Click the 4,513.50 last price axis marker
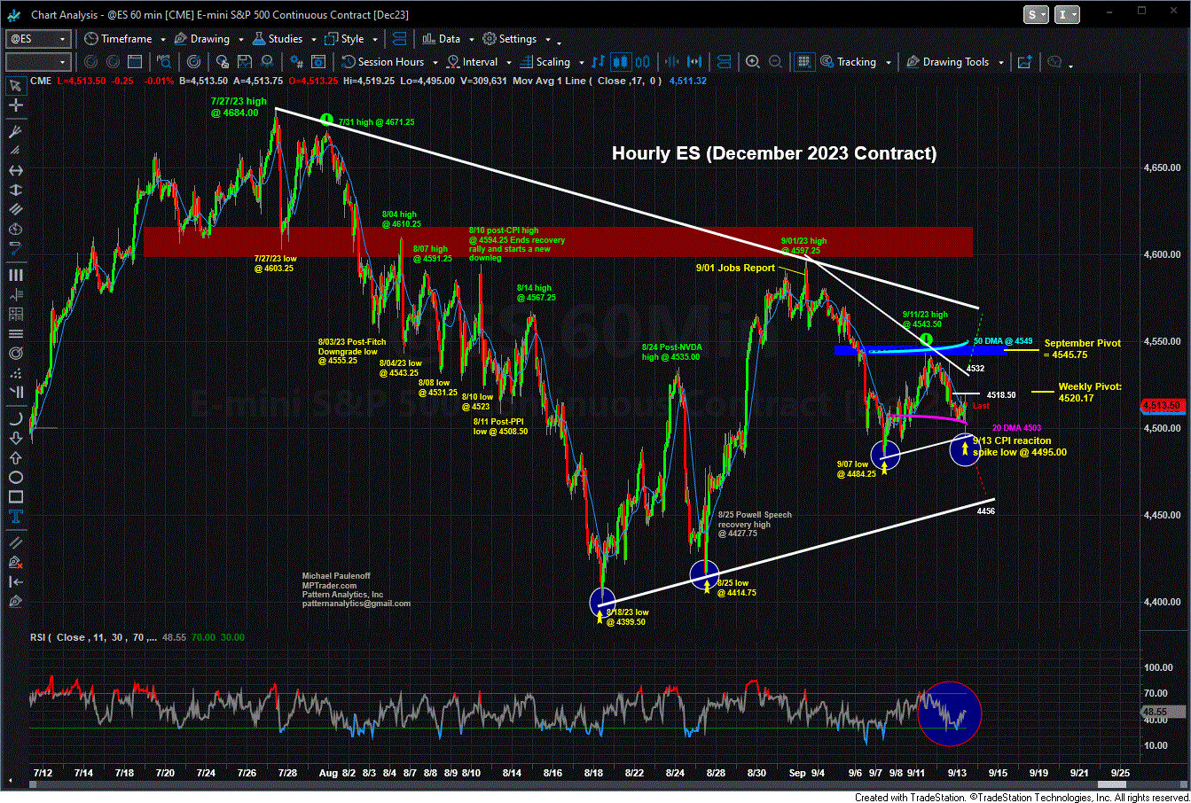 [1164, 406]
